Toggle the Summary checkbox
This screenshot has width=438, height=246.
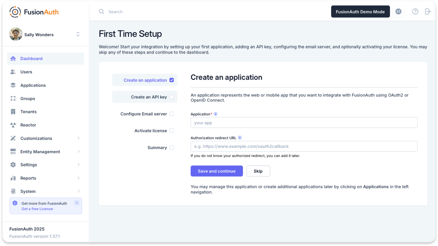pos(172,148)
